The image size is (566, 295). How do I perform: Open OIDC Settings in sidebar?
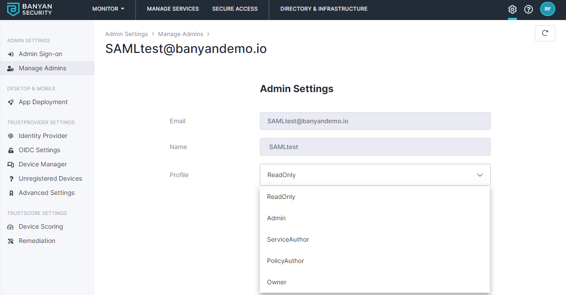39,150
